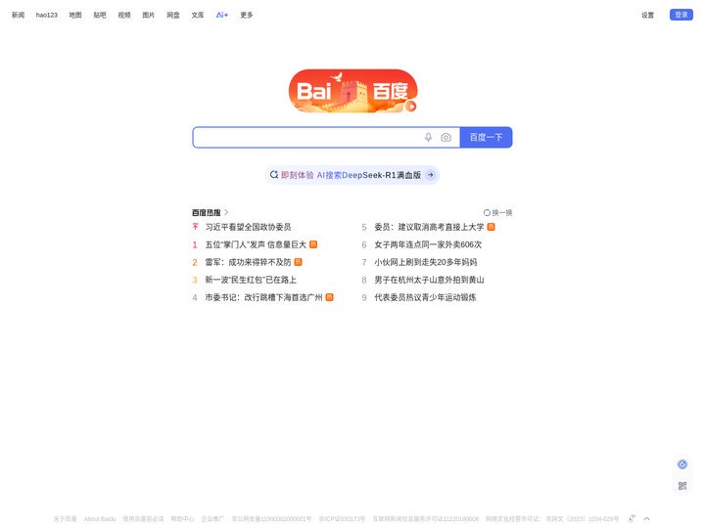Click the accessibility icon in footer

pos(632,518)
